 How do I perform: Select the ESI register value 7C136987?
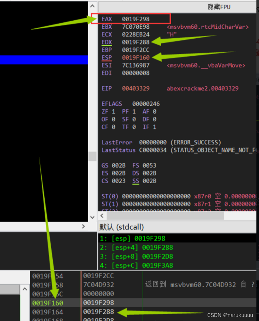click(136, 65)
